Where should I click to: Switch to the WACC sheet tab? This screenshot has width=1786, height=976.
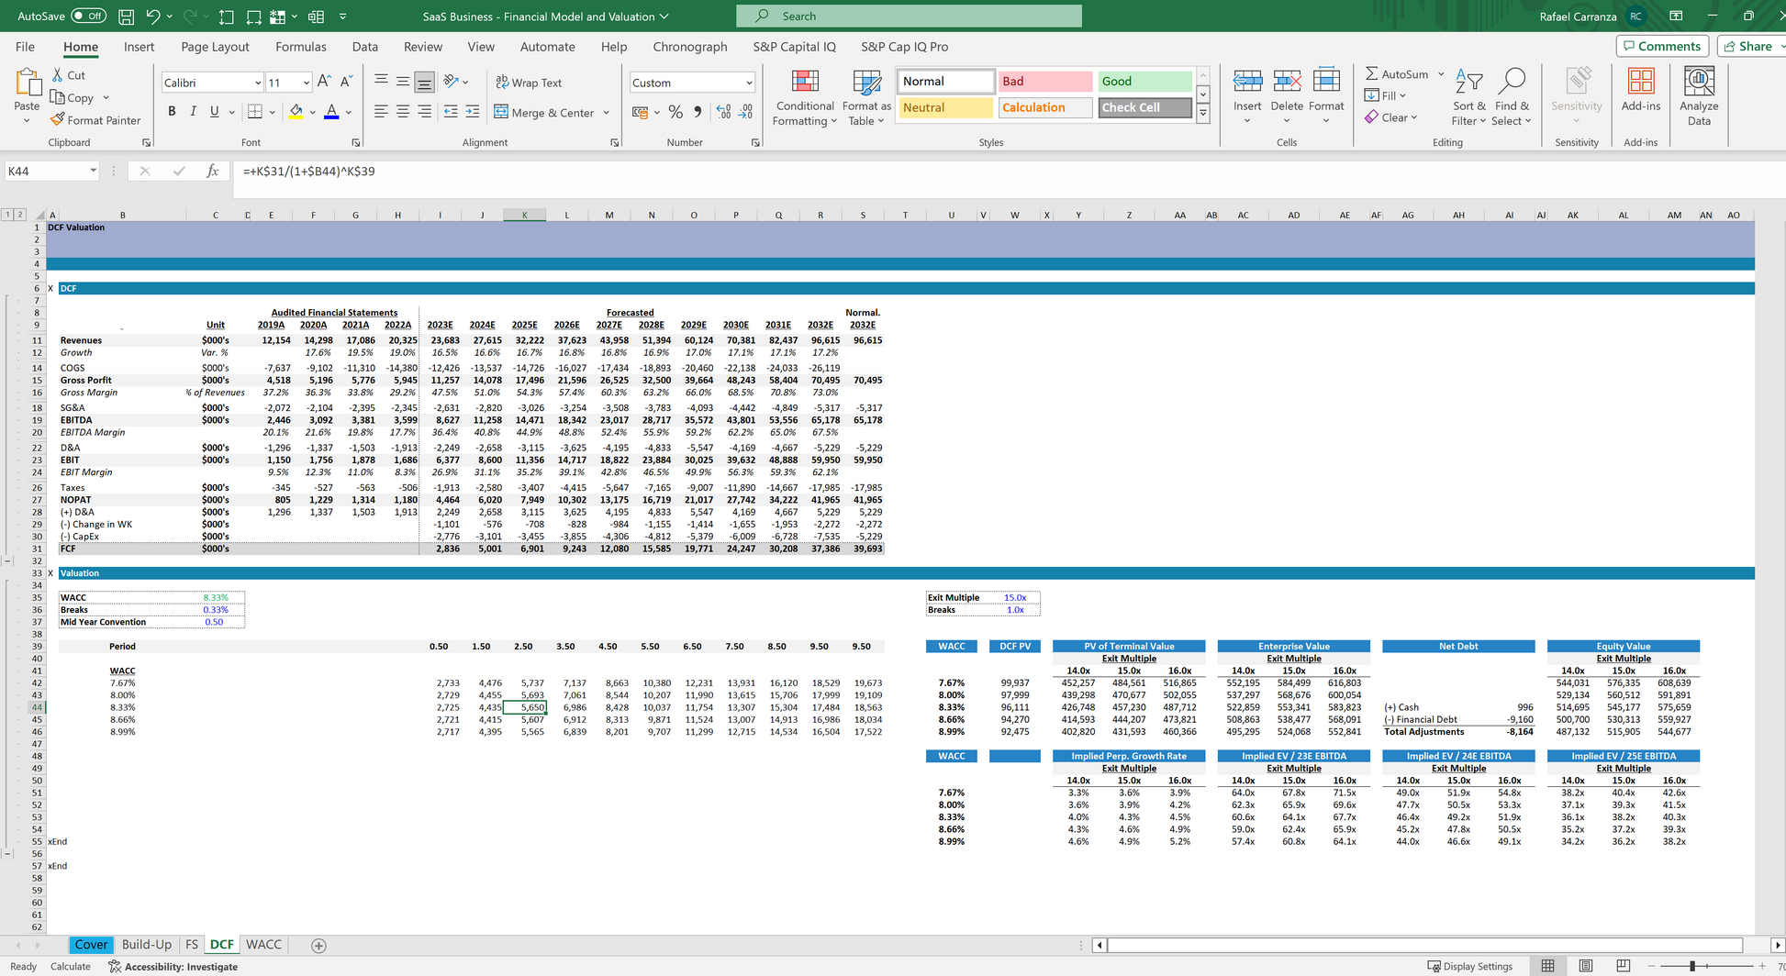tap(263, 944)
